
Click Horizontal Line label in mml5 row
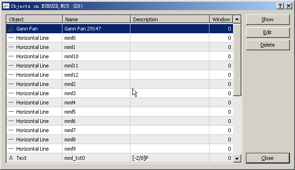[x=32, y=112]
